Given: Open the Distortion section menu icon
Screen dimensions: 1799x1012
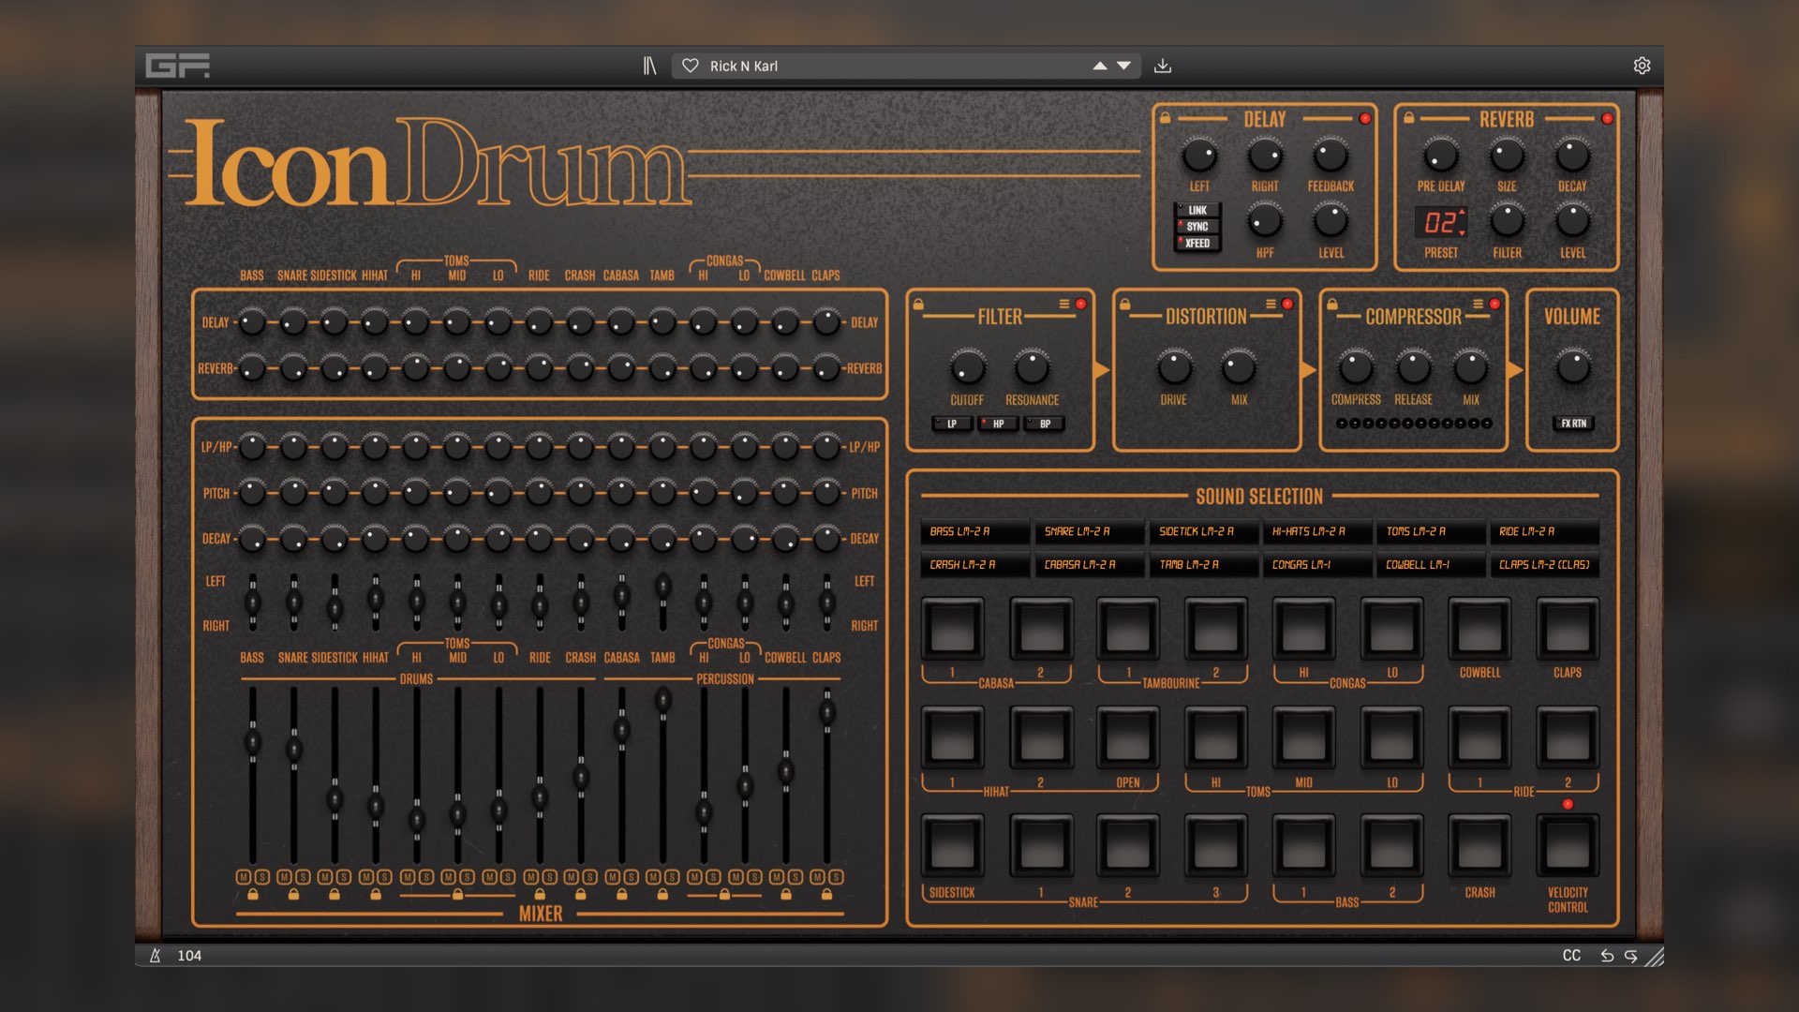Looking at the screenshot, I should [x=1271, y=304].
